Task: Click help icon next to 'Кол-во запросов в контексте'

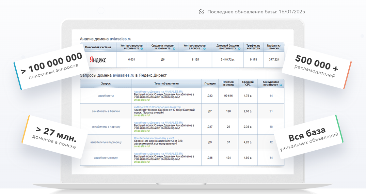Action: click(x=142, y=49)
